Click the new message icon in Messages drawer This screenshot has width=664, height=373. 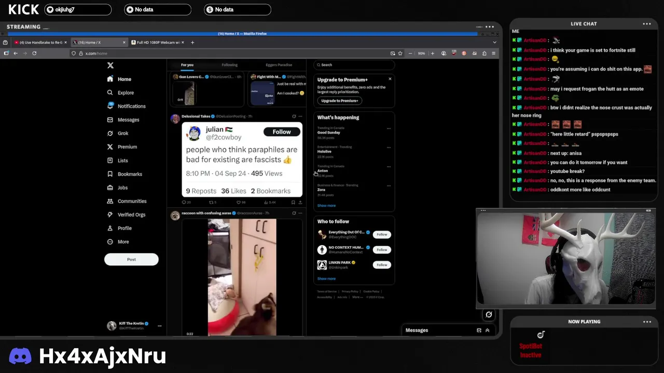(479, 331)
